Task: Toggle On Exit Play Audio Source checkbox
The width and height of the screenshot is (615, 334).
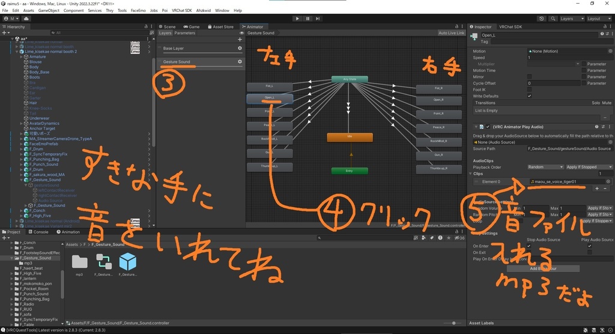Action: click(x=590, y=252)
